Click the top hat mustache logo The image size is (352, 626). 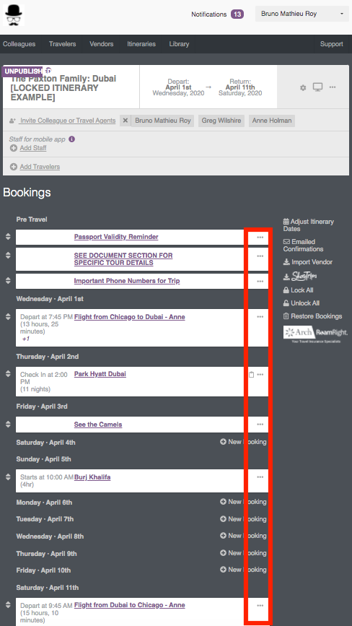coord(14,15)
